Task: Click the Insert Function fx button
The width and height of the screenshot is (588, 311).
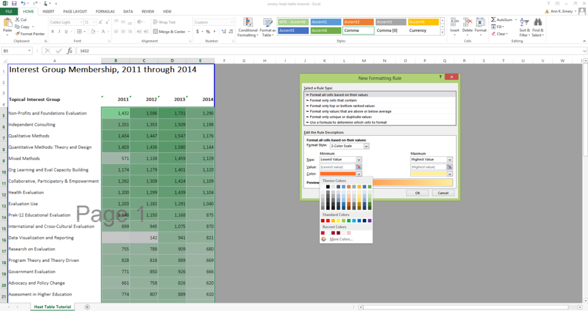Action: click(x=69, y=51)
